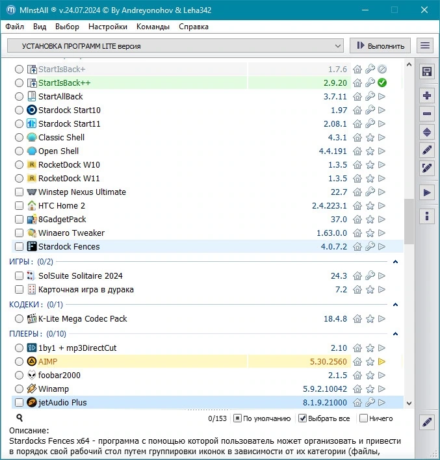Select the RocketDock W11 radio button

click(x=19, y=179)
